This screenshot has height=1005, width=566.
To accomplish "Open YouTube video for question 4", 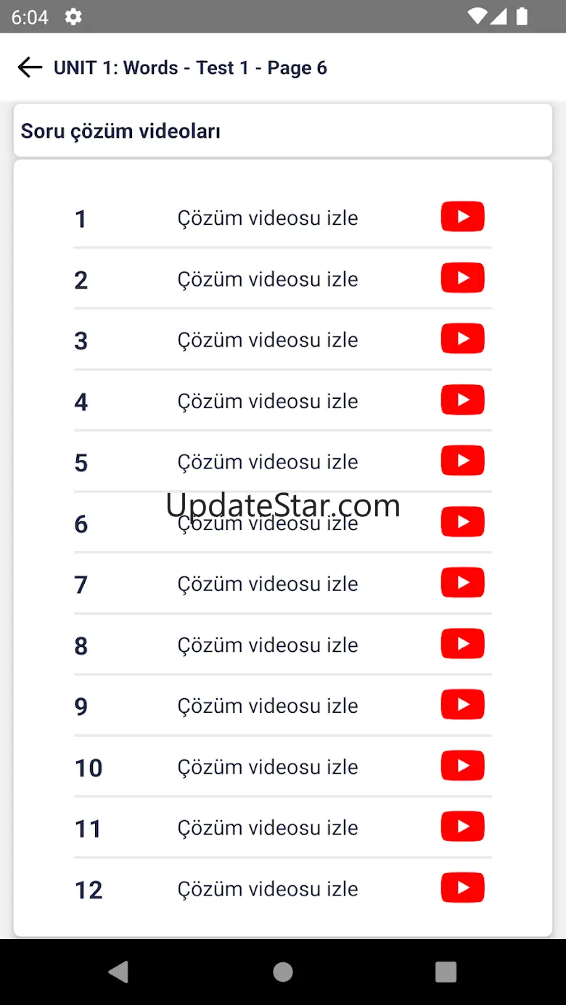I will [x=462, y=400].
